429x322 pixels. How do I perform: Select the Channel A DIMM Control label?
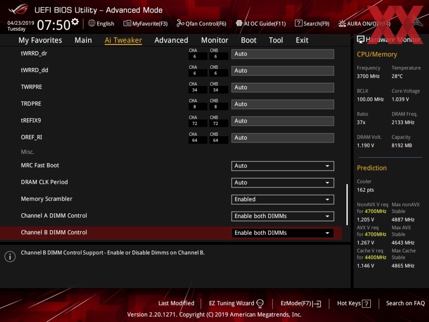(x=54, y=216)
